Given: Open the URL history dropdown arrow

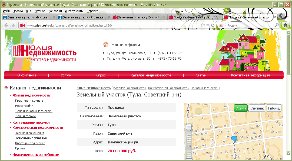Looking at the screenshot, I should 208,25.
